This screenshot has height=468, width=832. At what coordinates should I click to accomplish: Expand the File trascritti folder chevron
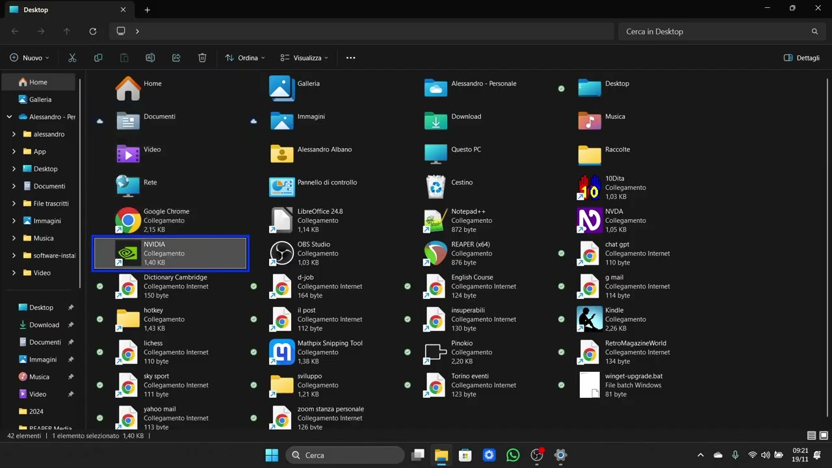pyautogui.click(x=14, y=203)
